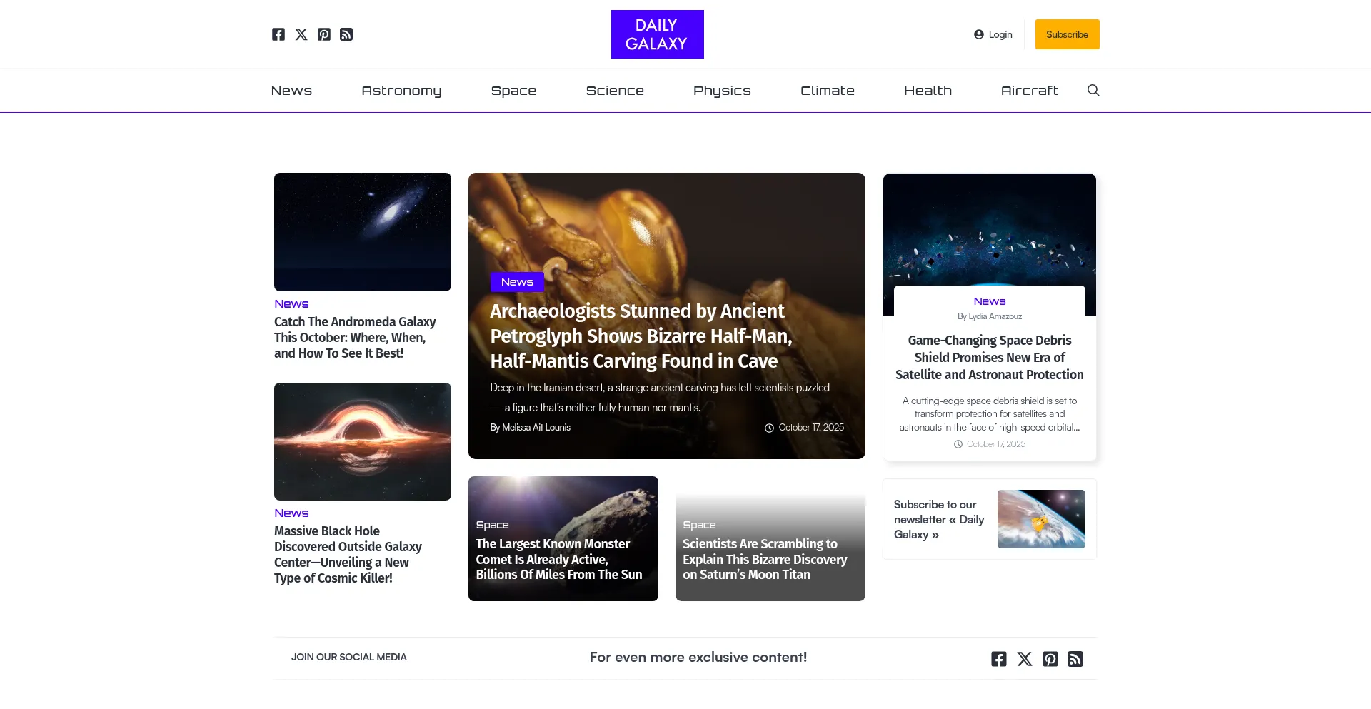This screenshot has width=1371, height=709.
Task: Open the footer X social icon
Action: [1025, 659]
